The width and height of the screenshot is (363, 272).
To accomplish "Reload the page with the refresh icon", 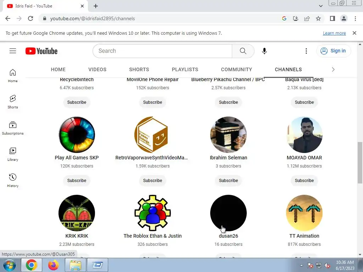I will 30,18.
